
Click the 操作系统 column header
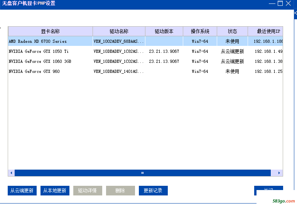[x=200, y=31]
